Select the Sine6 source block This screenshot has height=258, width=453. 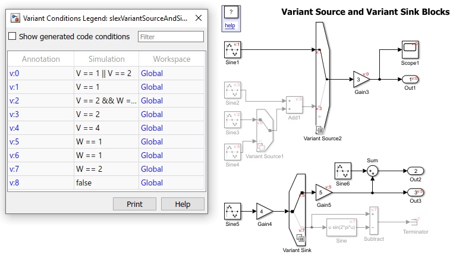pos(343,171)
